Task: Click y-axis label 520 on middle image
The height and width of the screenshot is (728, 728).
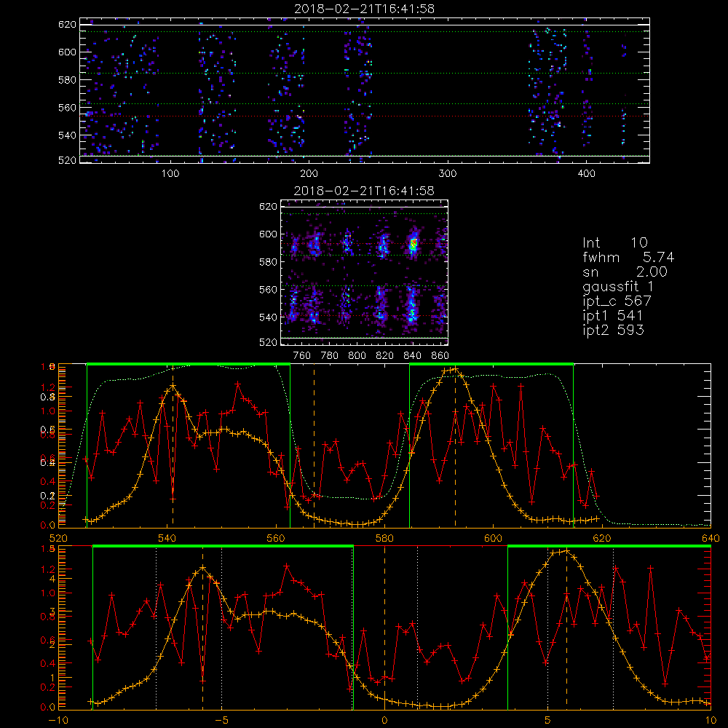Action: click(268, 342)
